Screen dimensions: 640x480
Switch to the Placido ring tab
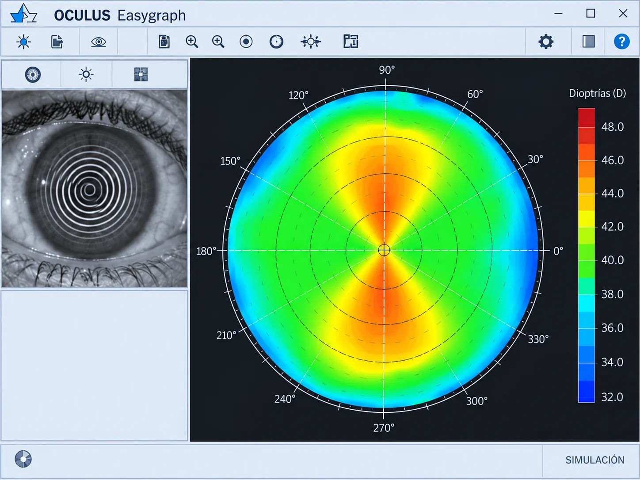click(x=33, y=75)
